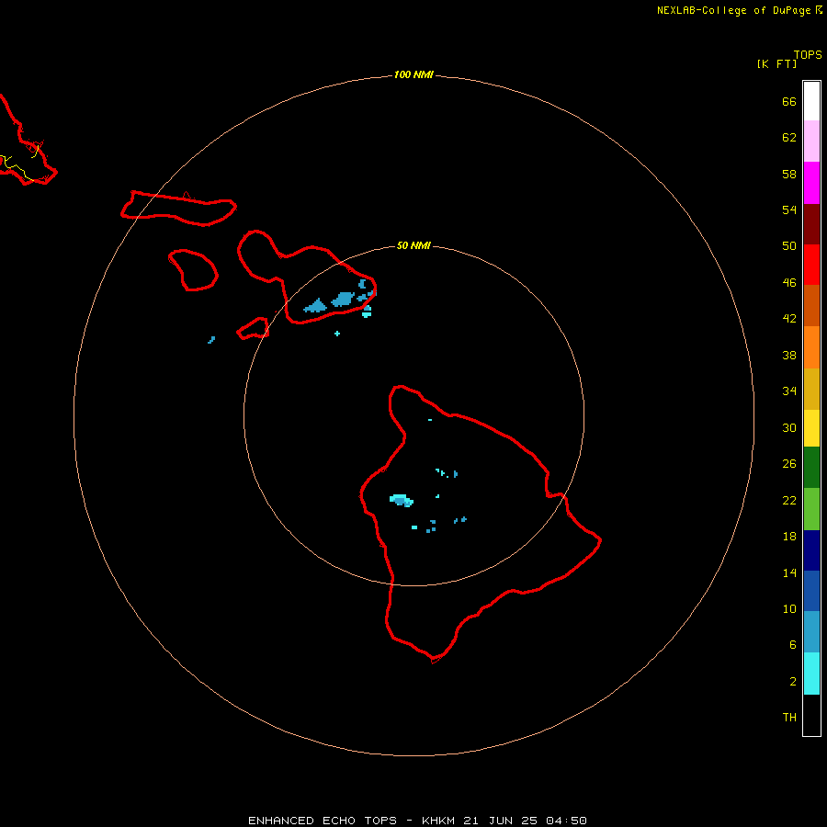Click the light pink 62 kft swatch
827x827 pixels.
(x=811, y=142)
